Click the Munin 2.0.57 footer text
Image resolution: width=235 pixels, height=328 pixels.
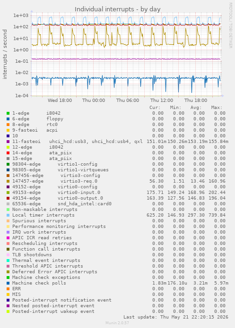(x=117, y=323)
